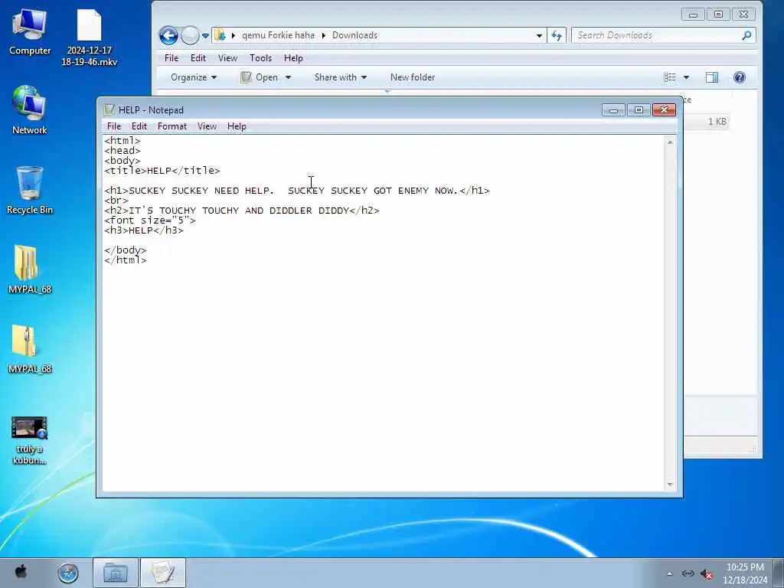The height and width of the screenshot is (588, 784).
Task: Show hidden tray icons arrow
Action: [x=669, y=573]
